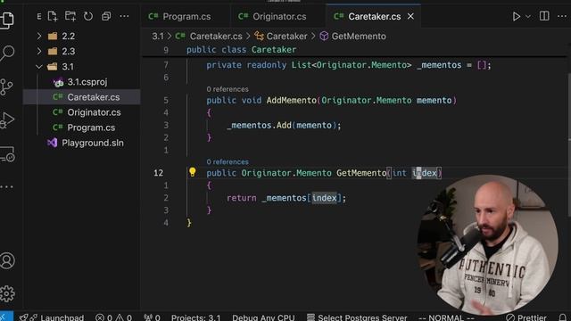The height and width of the screenshot is (321, 571).
Task: Open the Run and Debug view
Action: (x=6, y=120)
